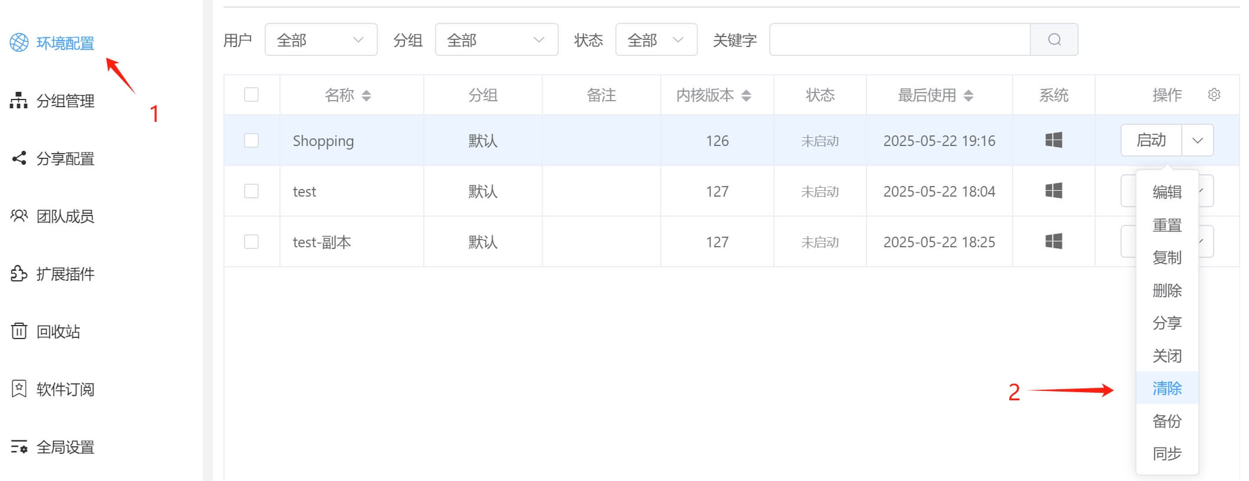Toggle the select-all header checkbox
The width and height of the screenshot is (1249, 481).
(251, 94)
